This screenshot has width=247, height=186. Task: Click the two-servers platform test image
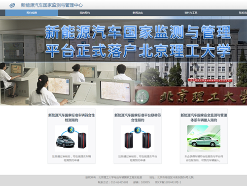point(138,138)
